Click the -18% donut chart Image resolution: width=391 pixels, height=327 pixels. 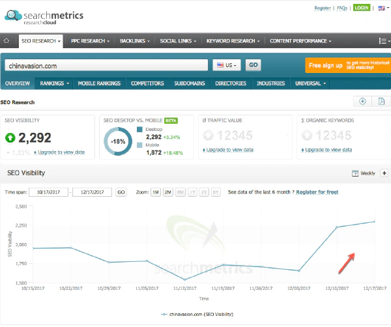(118, 141)
